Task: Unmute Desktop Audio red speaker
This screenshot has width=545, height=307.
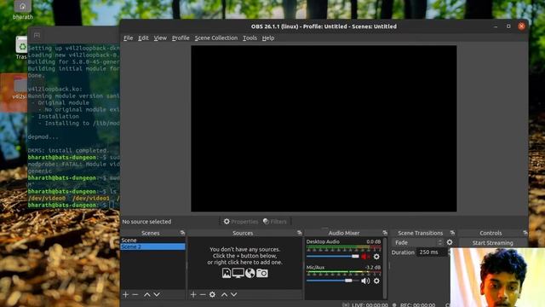Action: pyautogui.click(x=364, y=257)
